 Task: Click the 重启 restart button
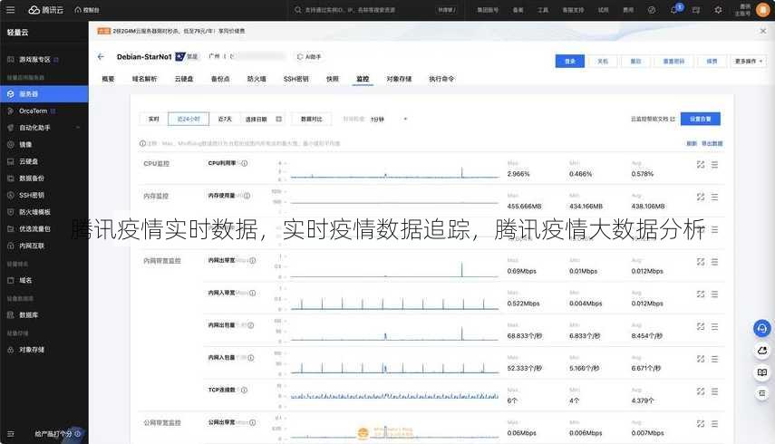[635, 62]
